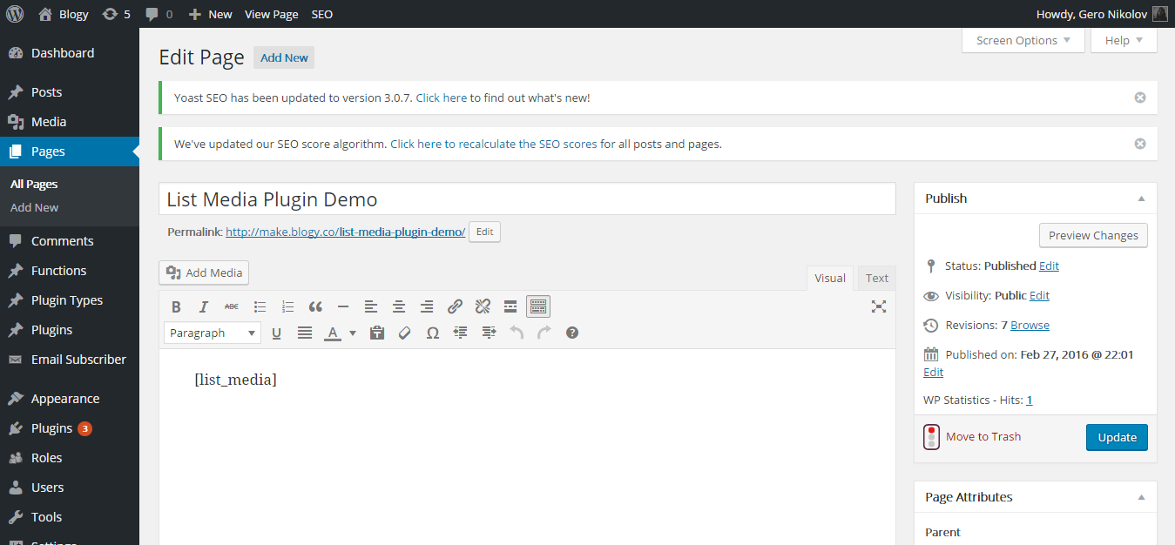Open the text color dropdown arrow
Image resolution: width=1175 pixels, height=545 pixels.
tap(353, 333)
